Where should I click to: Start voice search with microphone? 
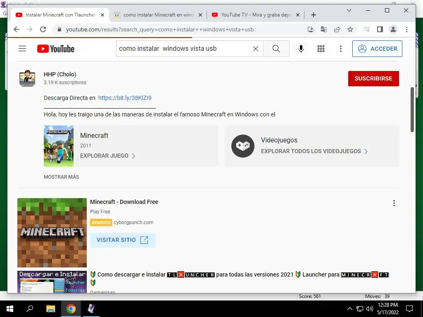coord(301,49)
